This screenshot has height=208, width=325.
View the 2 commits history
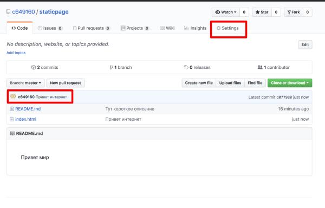[45, 67]
